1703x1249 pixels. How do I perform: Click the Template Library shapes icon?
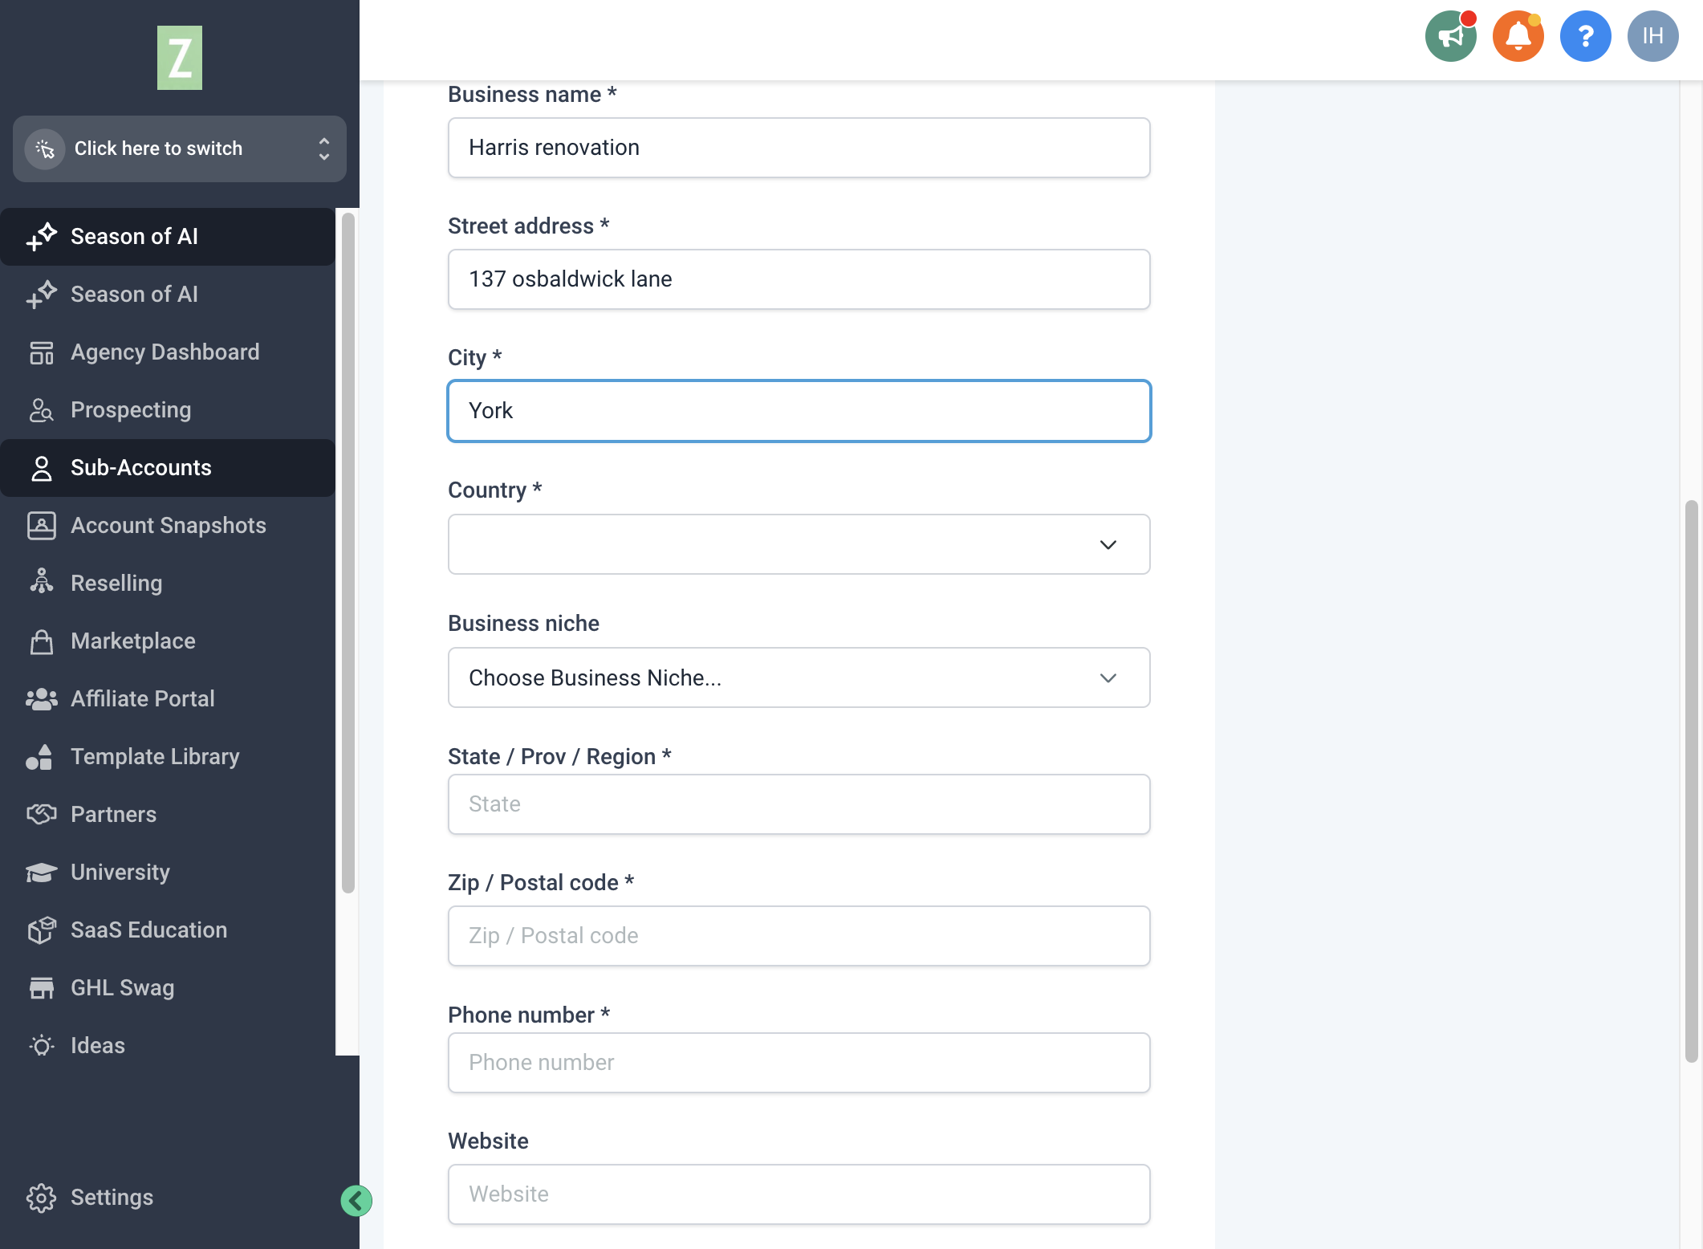(x=39, y=757)
